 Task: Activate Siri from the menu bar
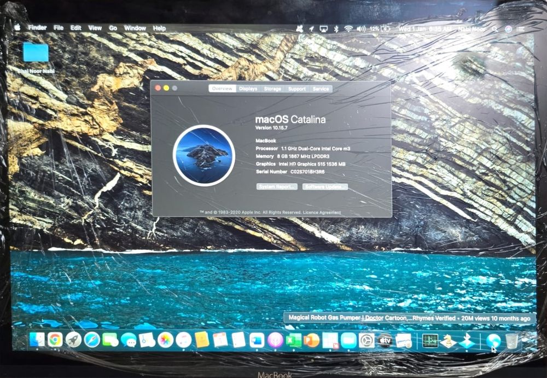[x=508, y=30]
